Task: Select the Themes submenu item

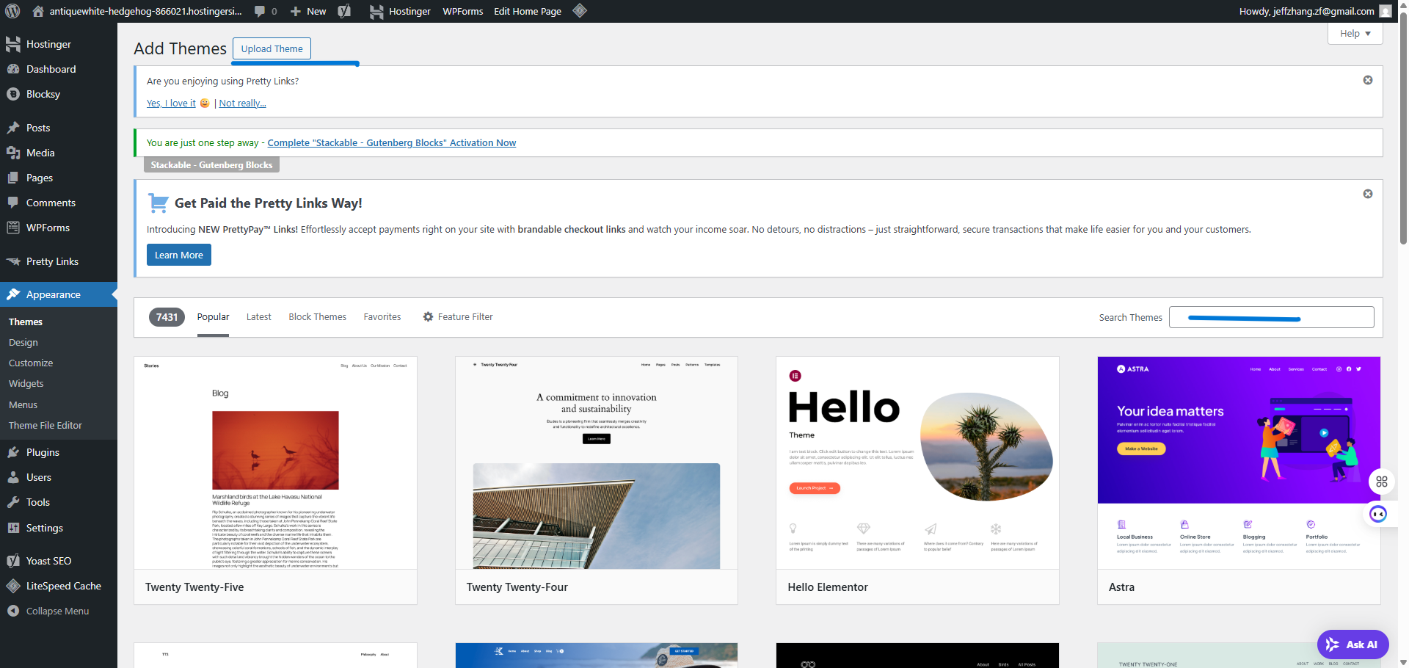Action: point(26,322)
